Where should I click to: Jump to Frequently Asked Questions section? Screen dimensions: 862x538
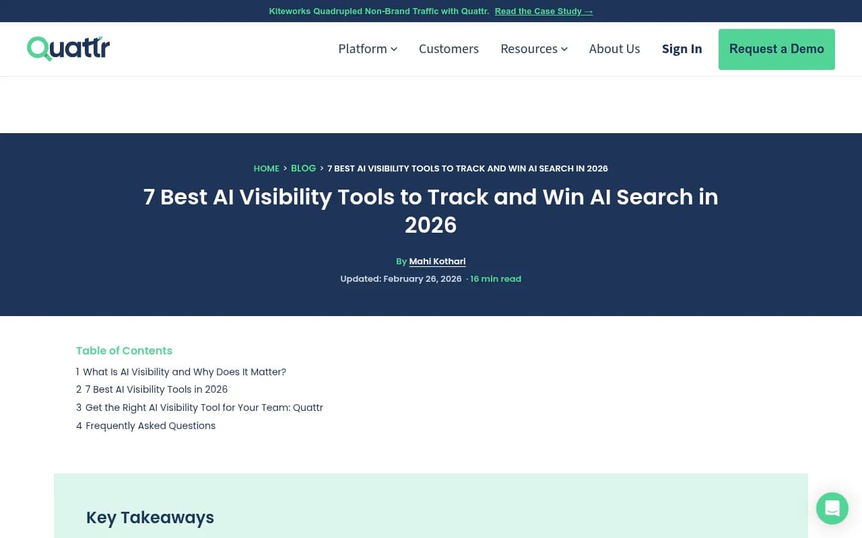[x=151, y=425]
